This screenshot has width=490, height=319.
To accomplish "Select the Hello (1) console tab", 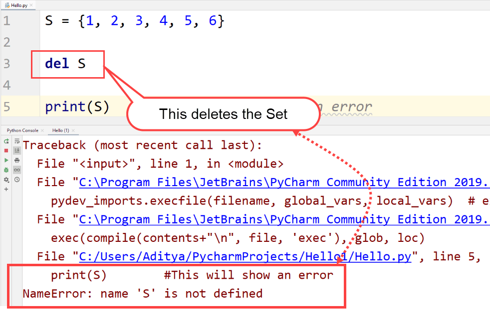I will click(60, 130).
